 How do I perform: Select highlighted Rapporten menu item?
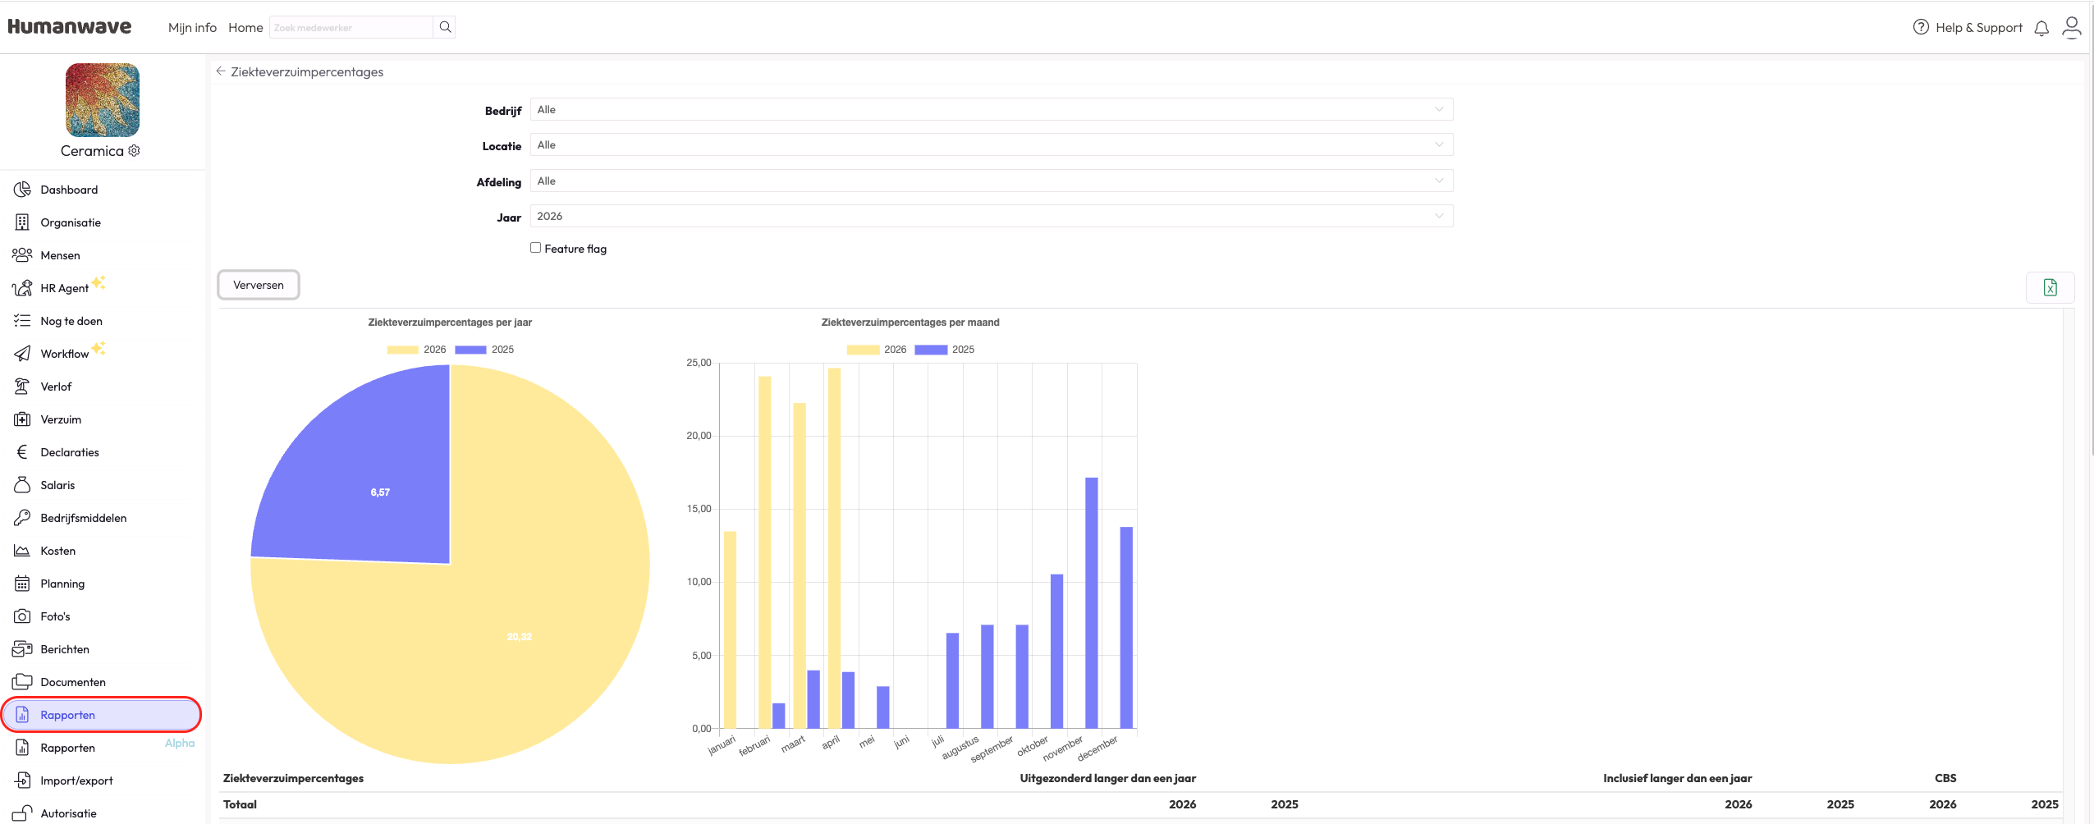[102, 715]
